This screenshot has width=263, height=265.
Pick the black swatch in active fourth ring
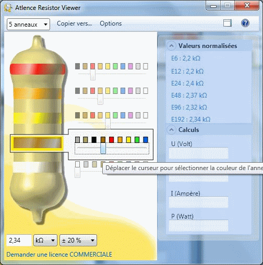94,140
